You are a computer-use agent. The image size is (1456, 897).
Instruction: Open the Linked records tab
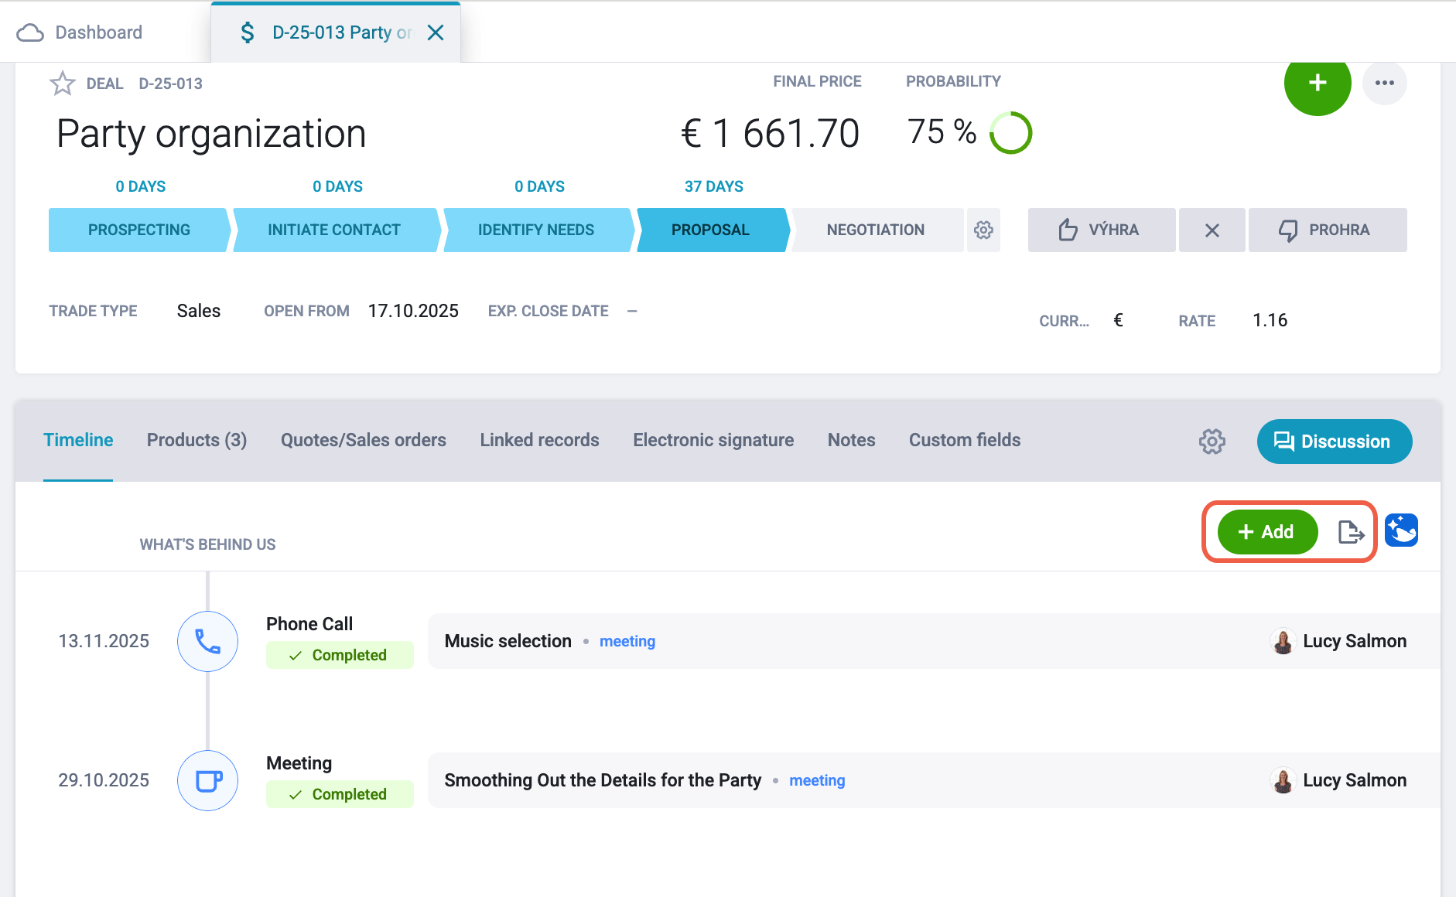(540, 440)
